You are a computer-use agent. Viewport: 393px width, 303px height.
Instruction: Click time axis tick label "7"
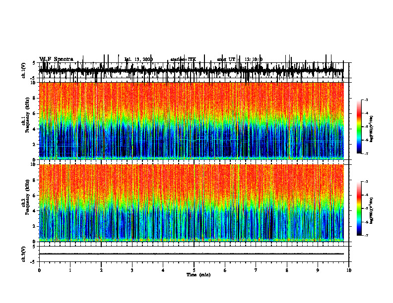[x=256, y=270]
